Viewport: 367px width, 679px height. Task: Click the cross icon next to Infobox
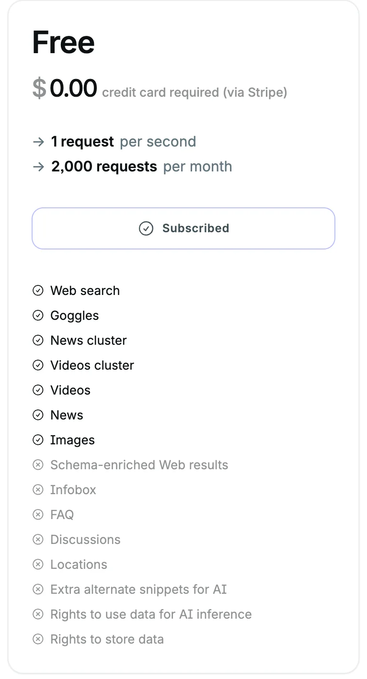point(38,490)
